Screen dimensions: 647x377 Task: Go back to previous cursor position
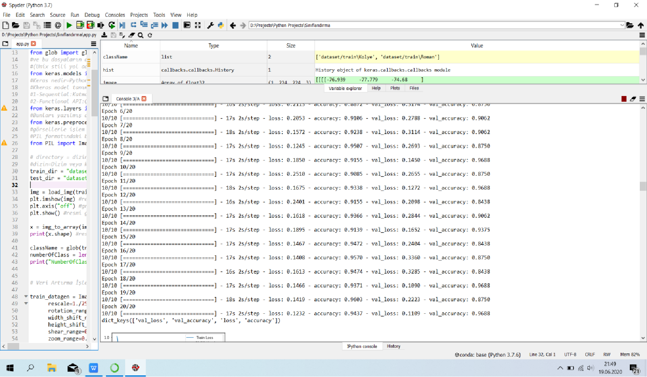(233, 25)
